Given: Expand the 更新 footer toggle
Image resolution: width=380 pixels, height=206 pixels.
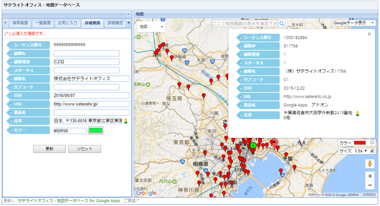Looking at the screenshot, I should [9, 201].
